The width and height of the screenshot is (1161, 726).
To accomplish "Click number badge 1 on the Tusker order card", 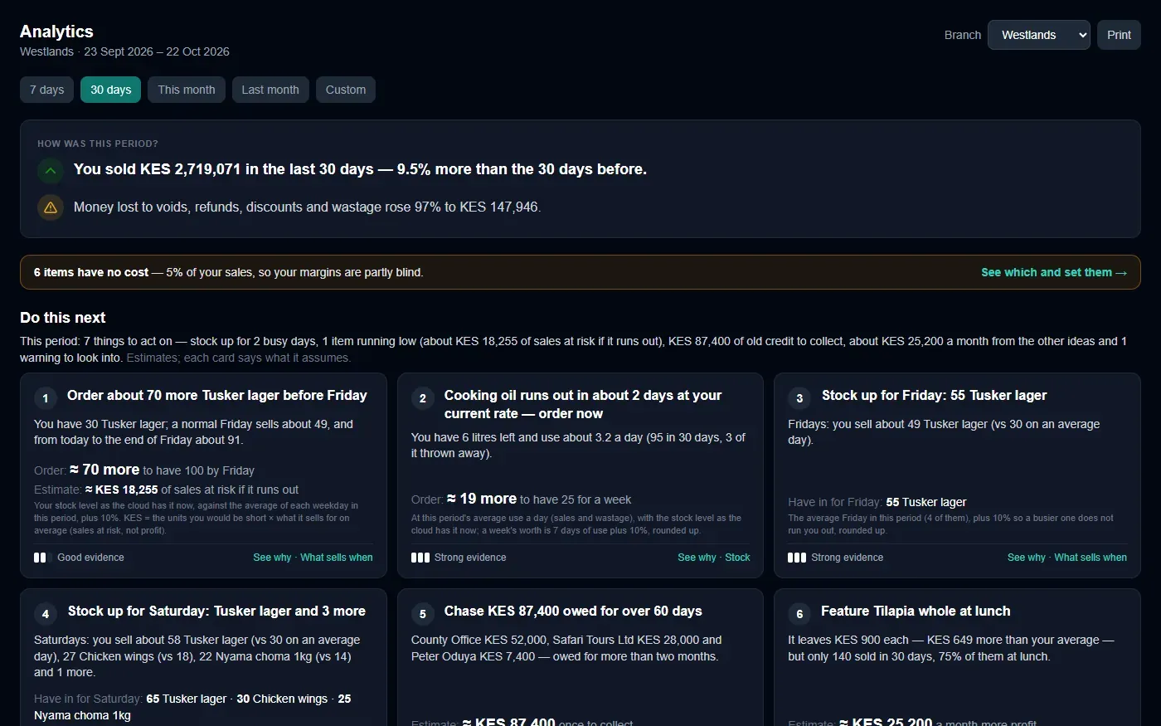I will pyautogui.click(x=46, y=398).
